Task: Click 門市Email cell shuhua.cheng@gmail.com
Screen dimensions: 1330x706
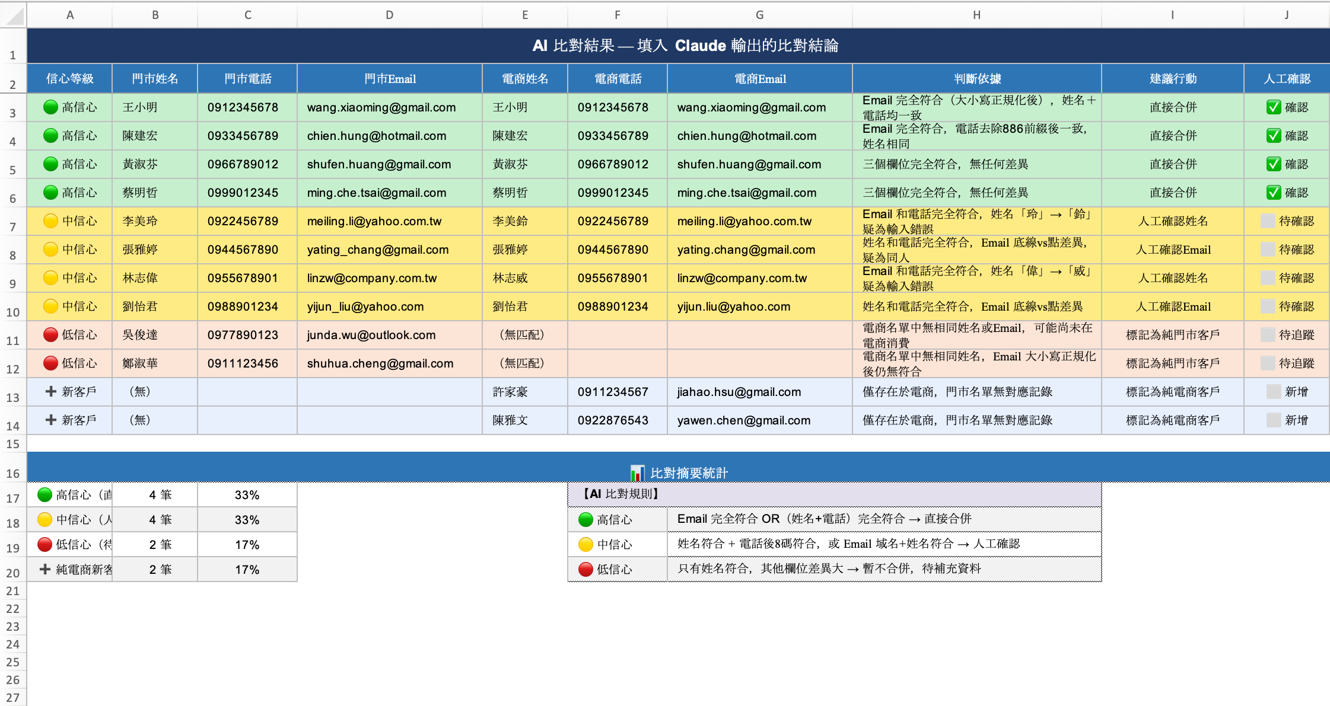Action: pos(390,363)
